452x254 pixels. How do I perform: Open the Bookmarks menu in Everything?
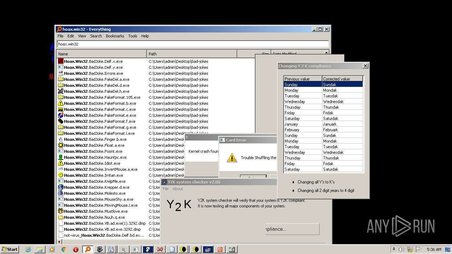pos(115,36)
